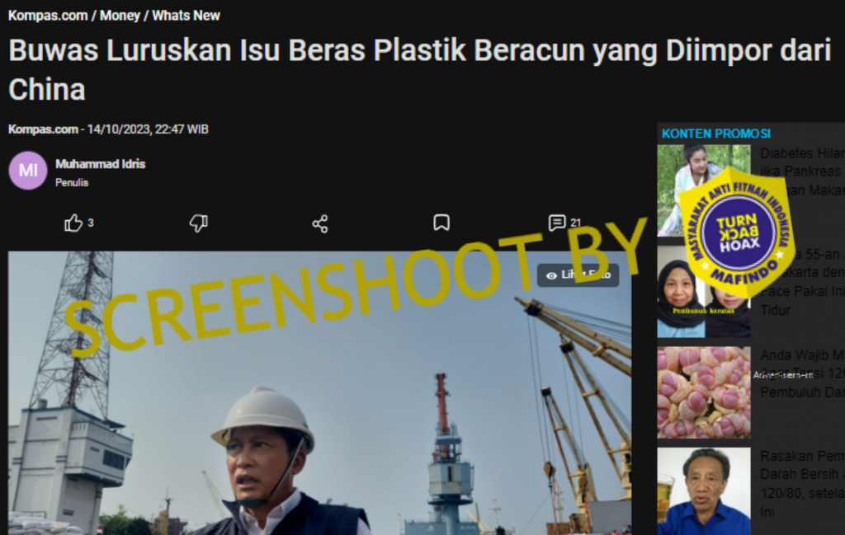Open main article photo of man in helmet
Image resolution: width=845 pixels, height=535 pixels.
click(319, 393)
